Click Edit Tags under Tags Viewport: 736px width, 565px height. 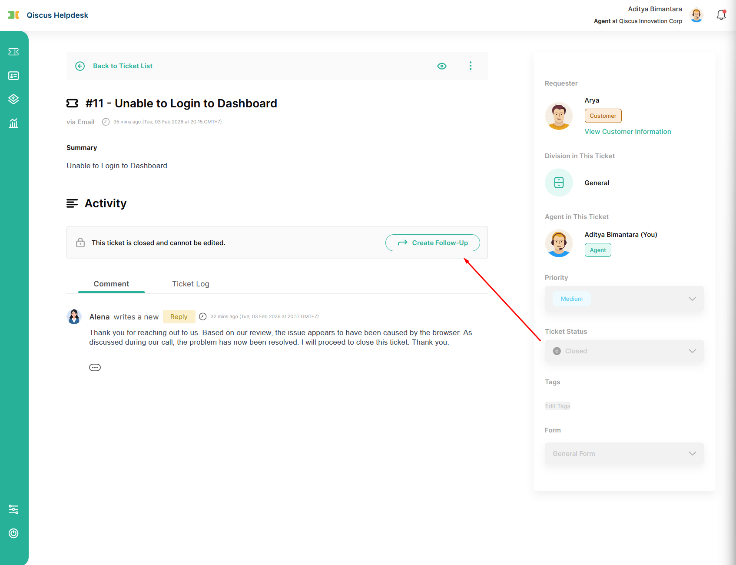(x=557, y=406)
